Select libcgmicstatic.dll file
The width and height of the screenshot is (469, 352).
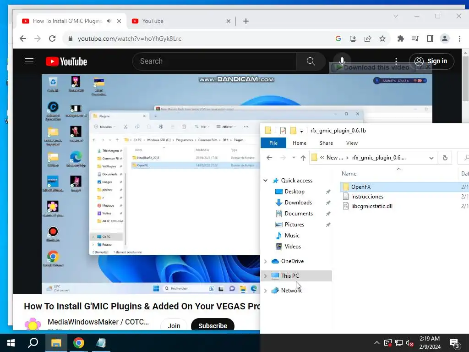(371, 206)
